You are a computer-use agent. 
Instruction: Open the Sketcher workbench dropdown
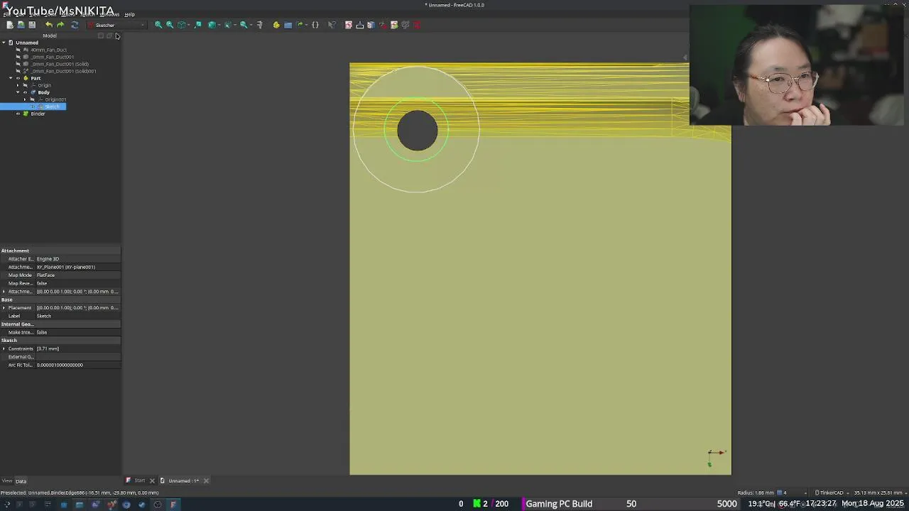tap(116, 25)
